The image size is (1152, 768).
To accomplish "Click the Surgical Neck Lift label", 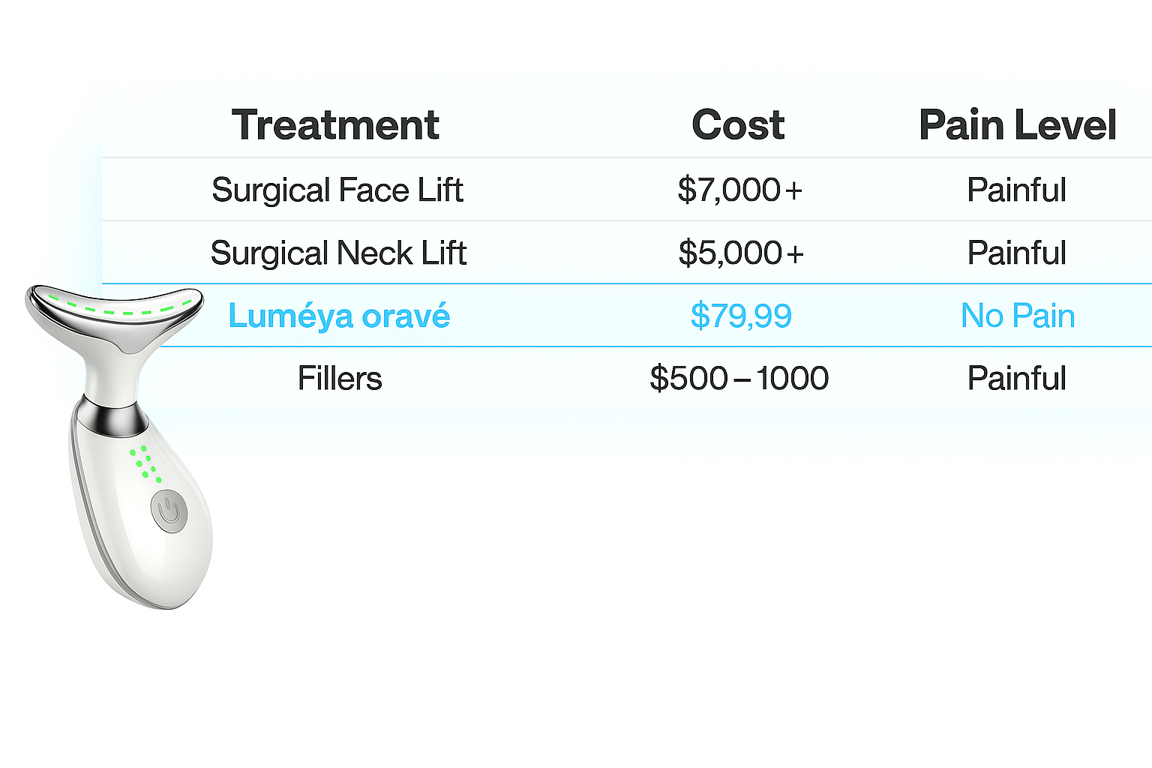I will coord(338,253).
